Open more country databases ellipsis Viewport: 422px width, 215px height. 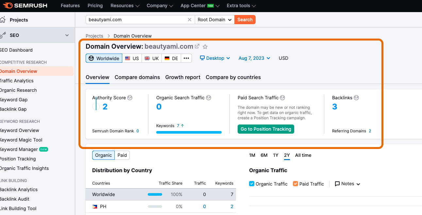point(186,58)
